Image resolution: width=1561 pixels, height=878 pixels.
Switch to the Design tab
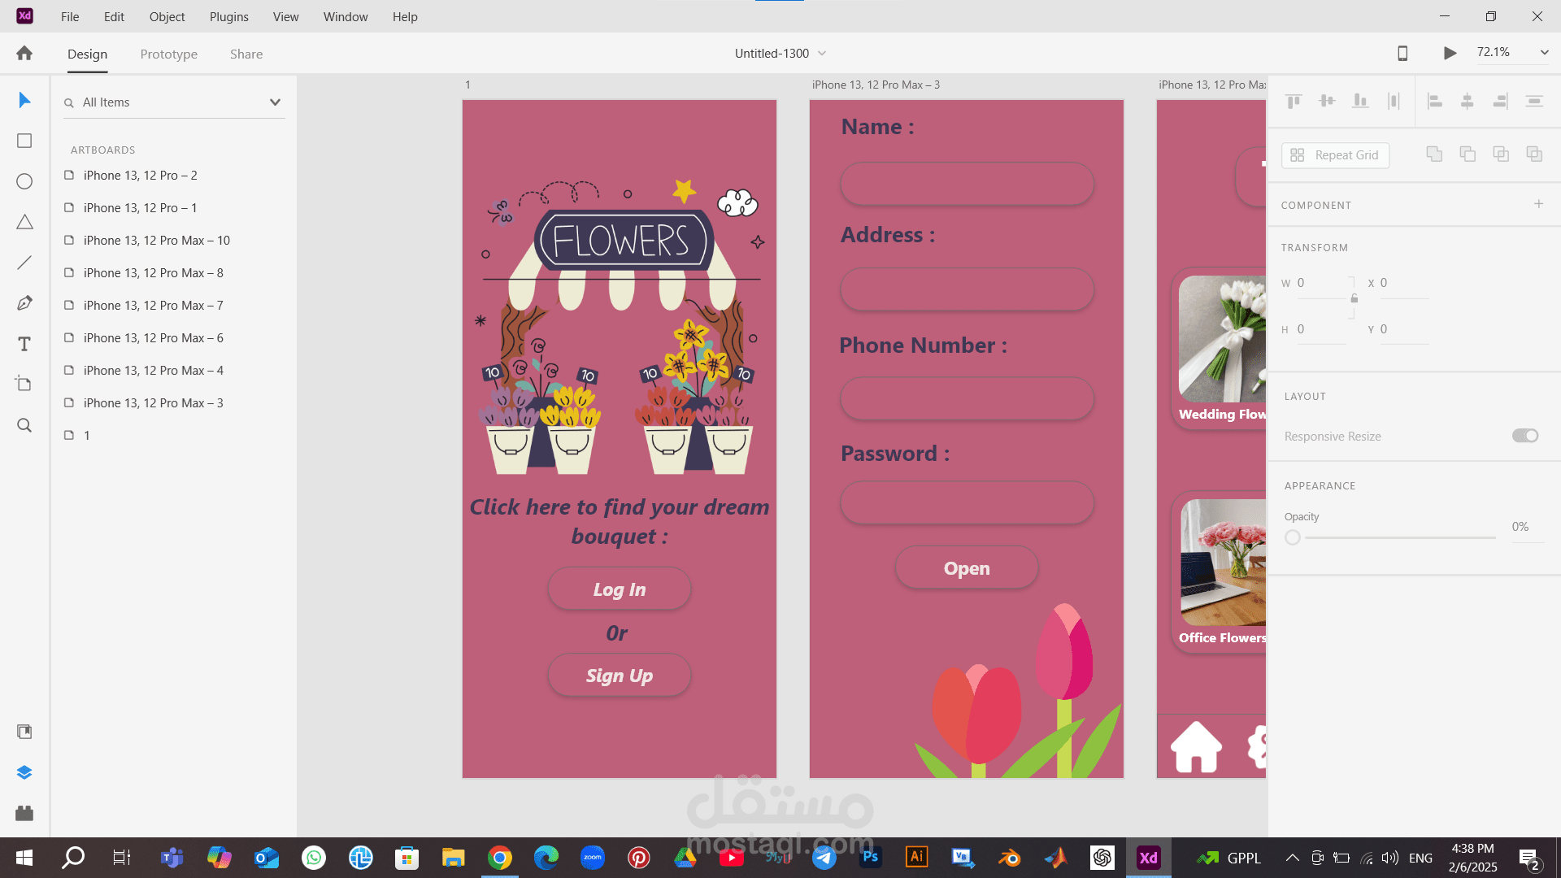[87, 54]
